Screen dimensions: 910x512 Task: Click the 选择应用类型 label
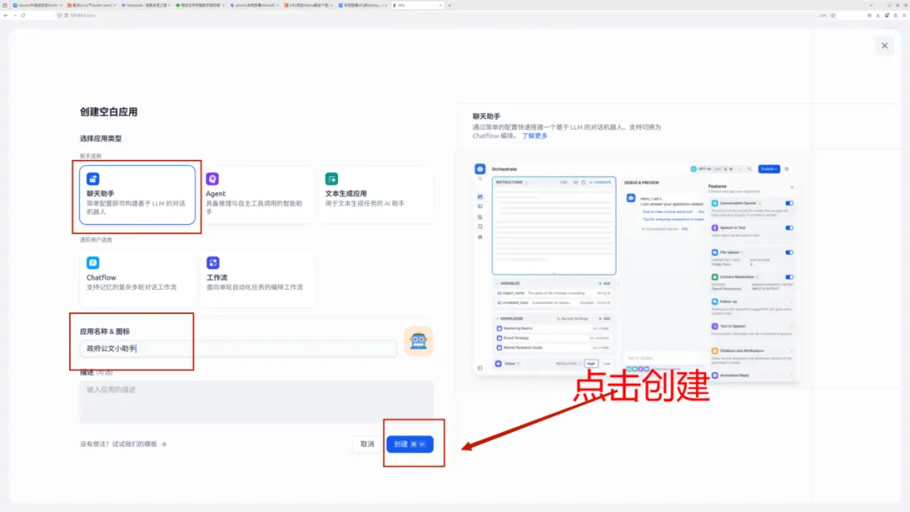101,139
